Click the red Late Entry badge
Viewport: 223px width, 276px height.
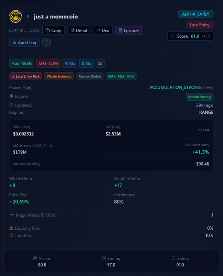pos(199,25)
